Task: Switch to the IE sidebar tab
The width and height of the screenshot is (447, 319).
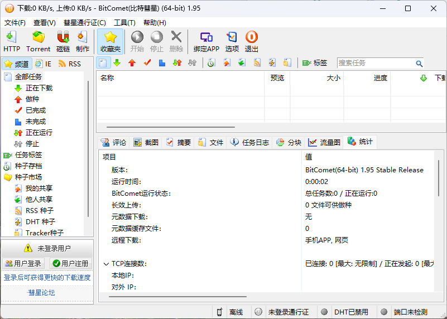Action: [x=44, y=64]
